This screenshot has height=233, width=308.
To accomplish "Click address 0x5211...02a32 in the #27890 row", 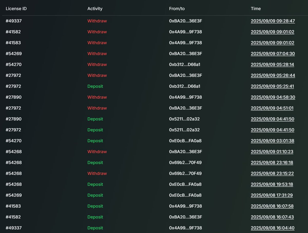I will click(x=184, y=119).
